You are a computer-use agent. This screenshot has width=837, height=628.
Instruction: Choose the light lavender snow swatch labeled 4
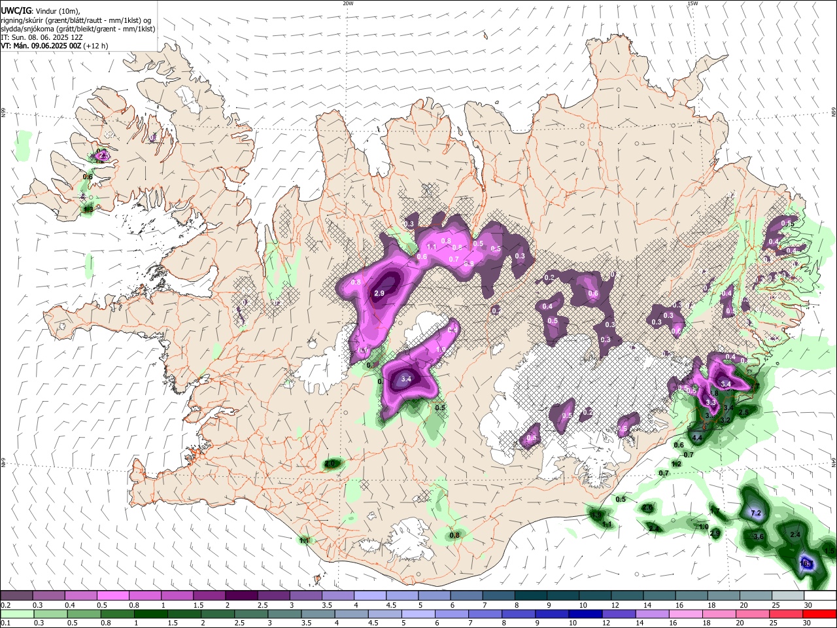(369, 596)
